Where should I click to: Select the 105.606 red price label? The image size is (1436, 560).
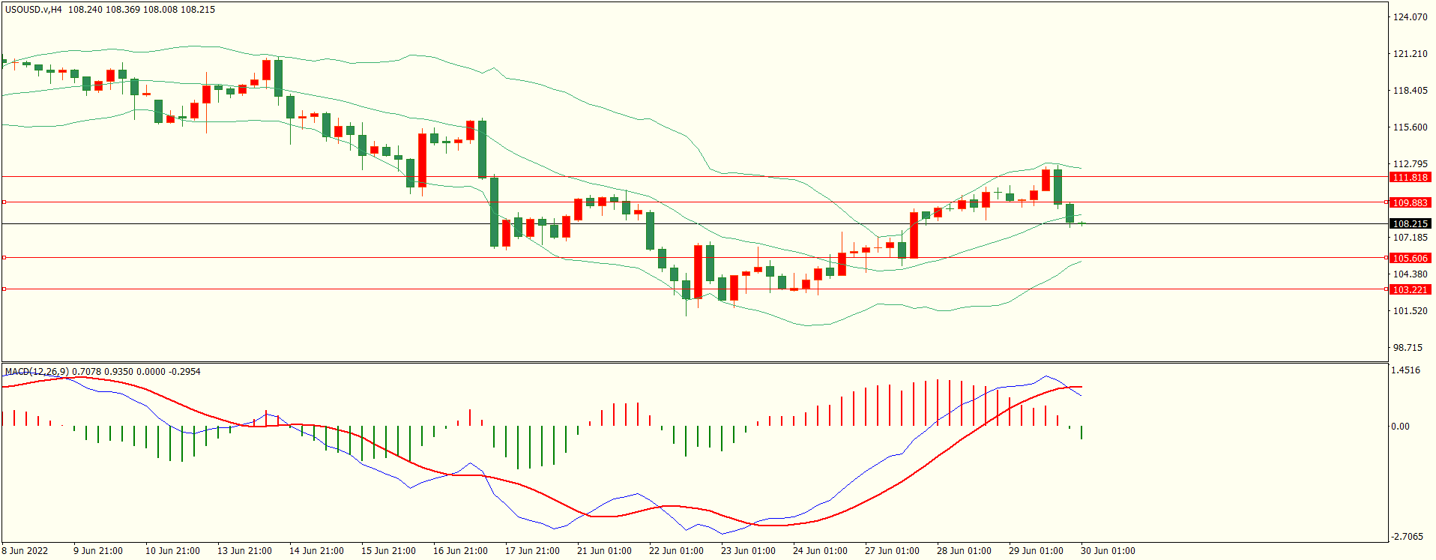(1410, 259)
